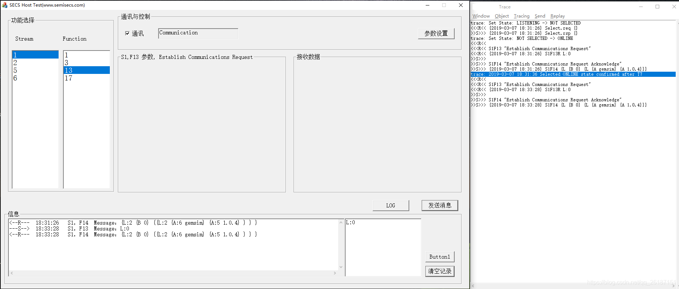
Task: Minimize the SECS Host Test window
Action: click(x=427, y=5)
